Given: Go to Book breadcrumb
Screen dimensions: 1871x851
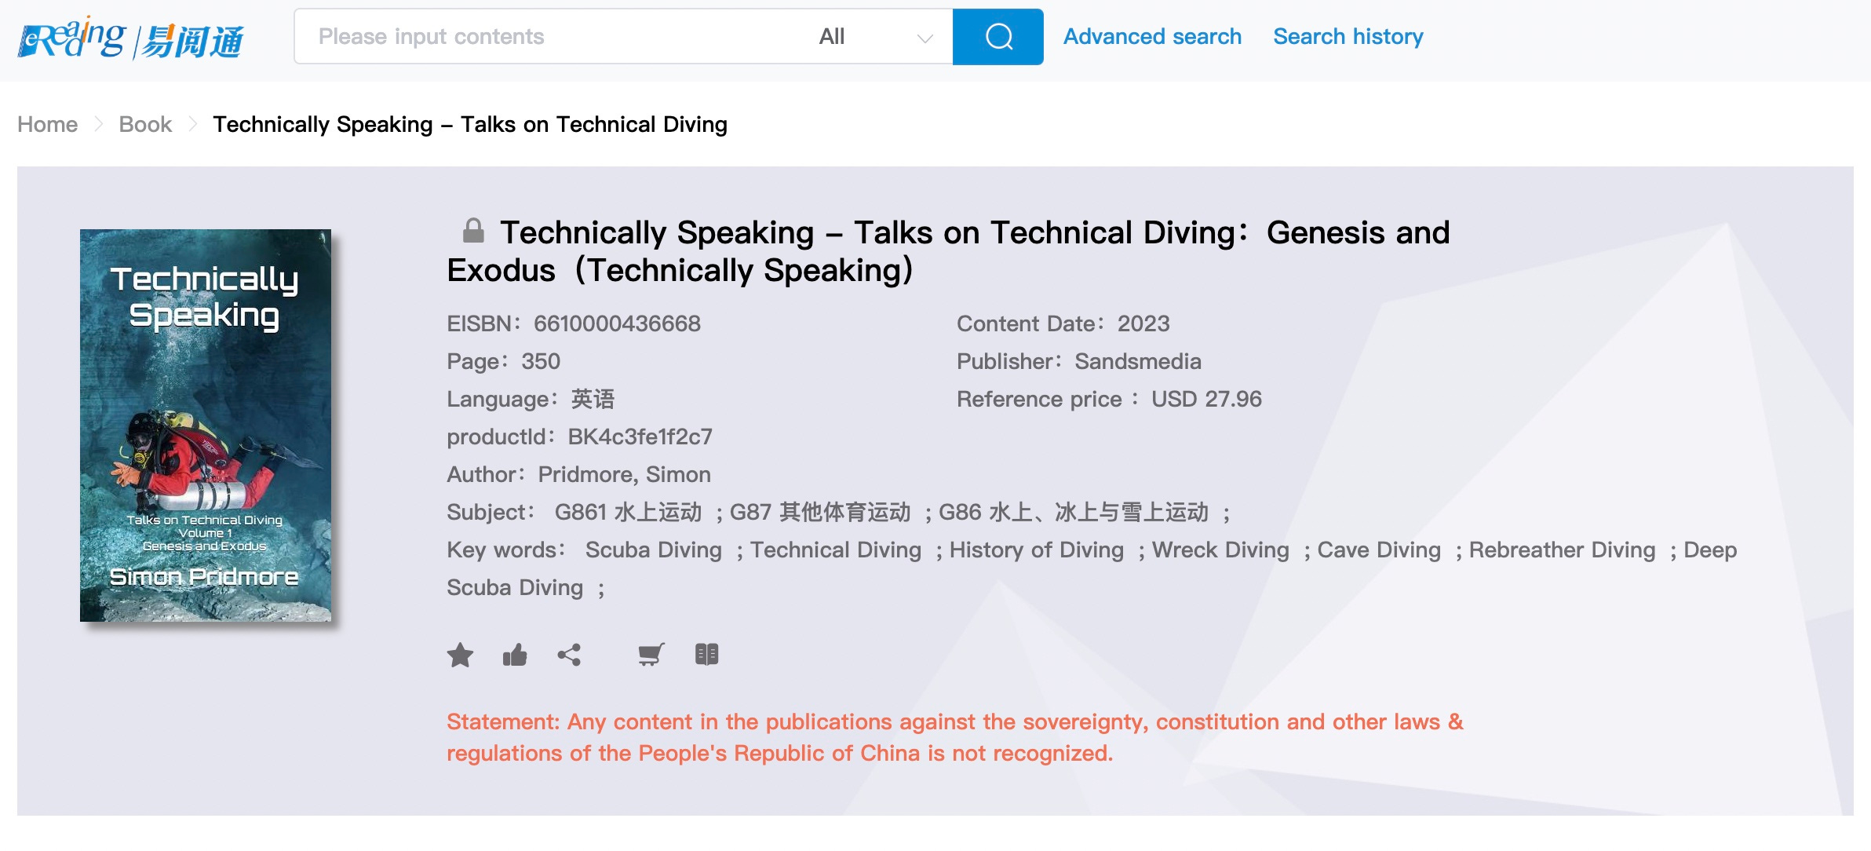Looking at the screenshot, I should (x=145, y=125).
